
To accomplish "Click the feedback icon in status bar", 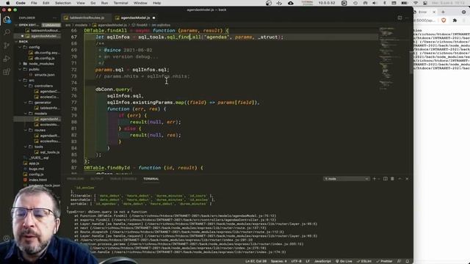I will [399, 261].
